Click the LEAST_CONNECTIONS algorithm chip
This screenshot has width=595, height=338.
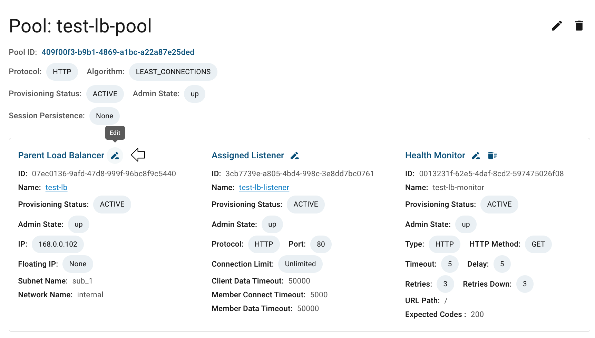[173, 72]
